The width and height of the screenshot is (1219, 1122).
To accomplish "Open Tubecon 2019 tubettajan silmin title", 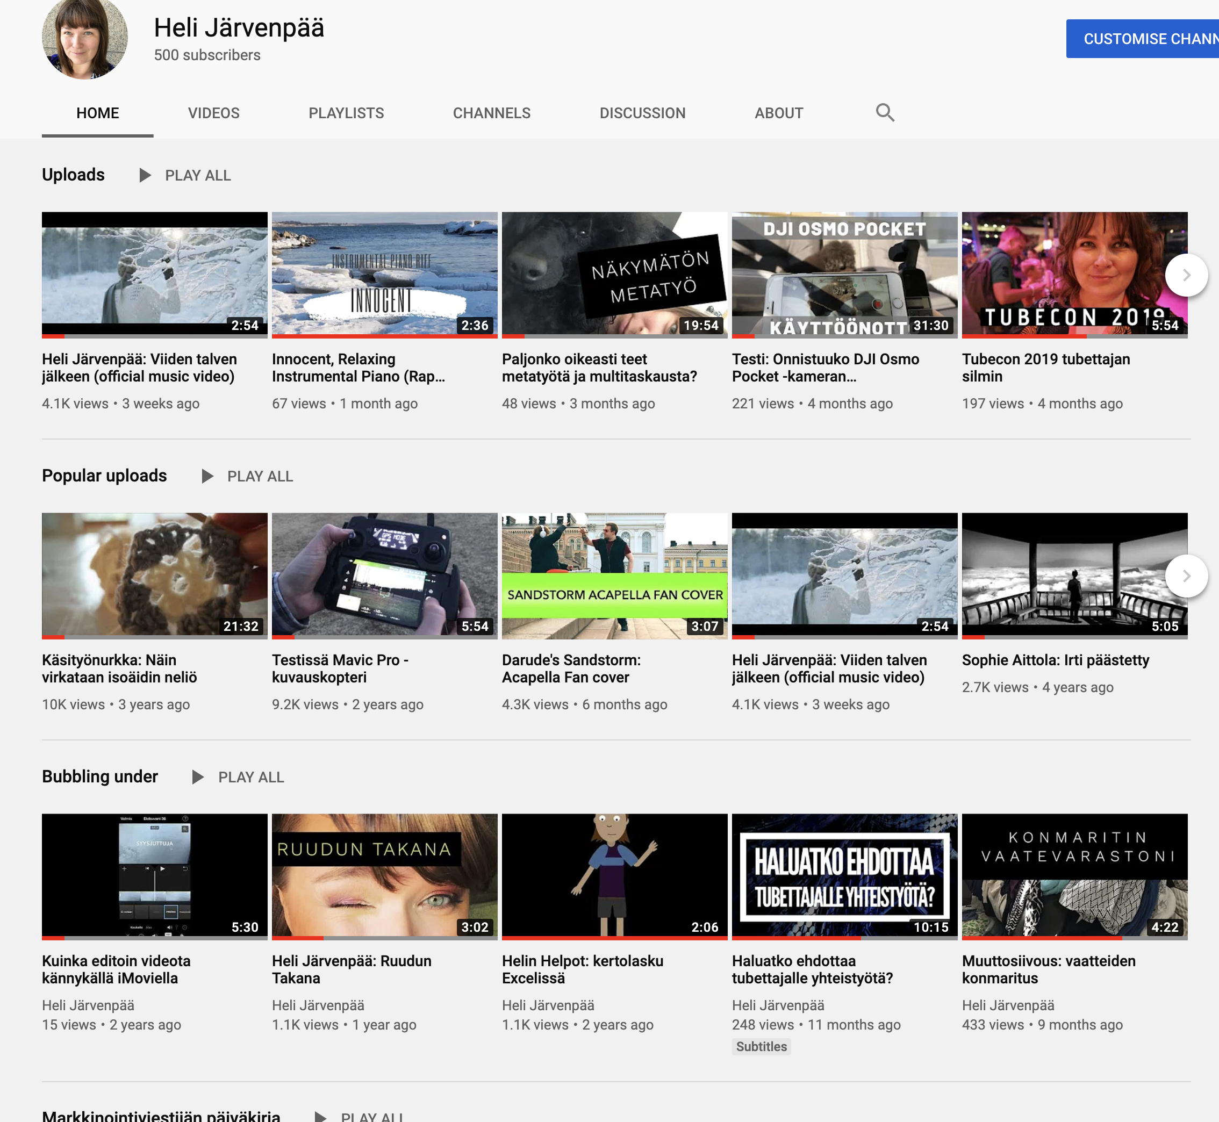I will point(1045,368).
